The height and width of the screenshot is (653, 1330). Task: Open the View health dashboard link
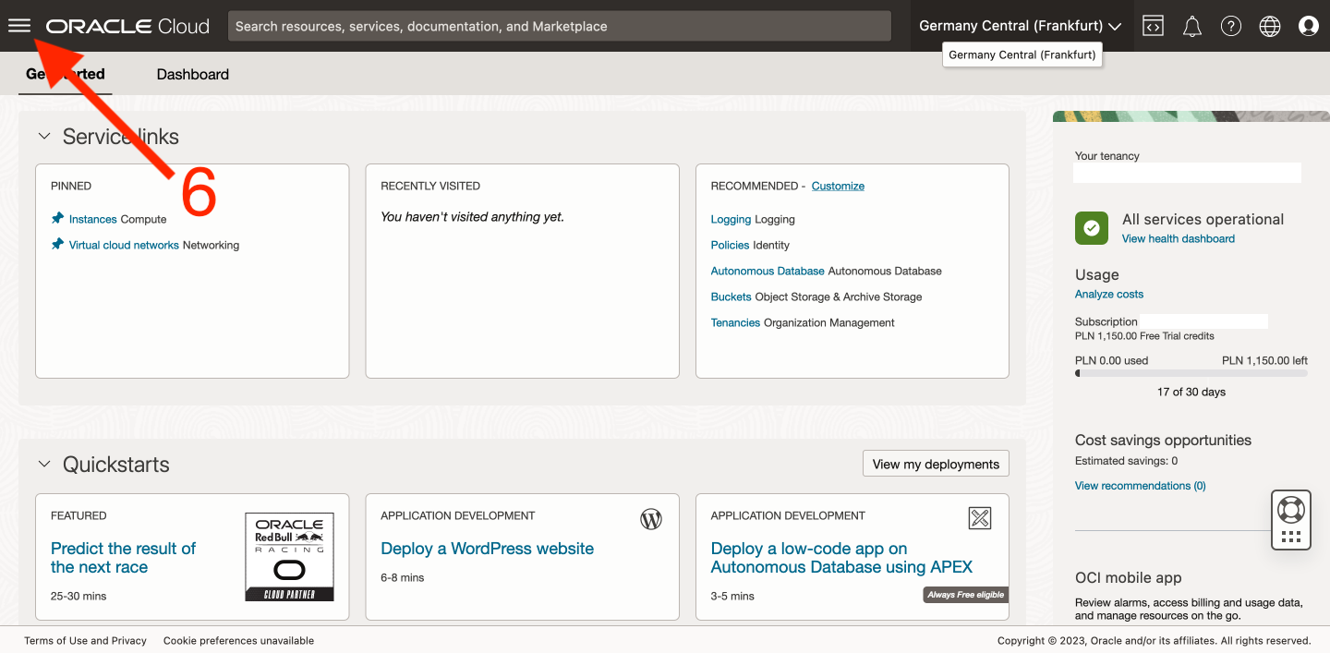coord(1178,238)
